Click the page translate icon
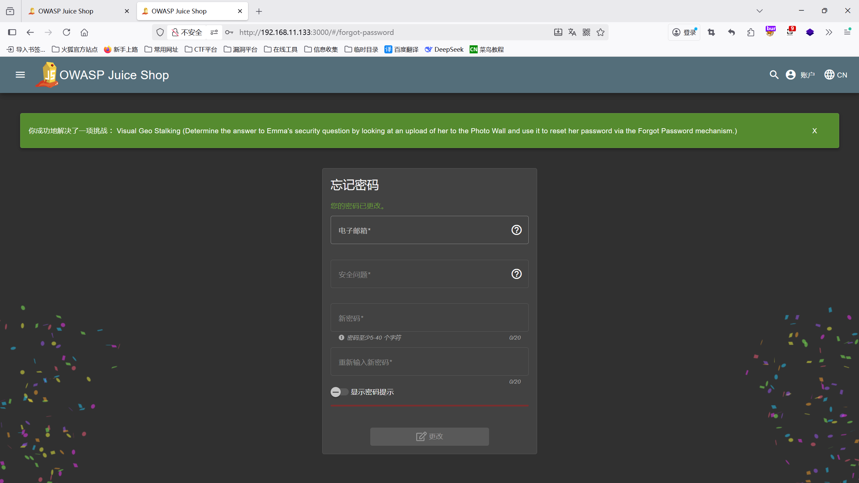The width and height of the screenshot is (859, 483). point(572,32)
